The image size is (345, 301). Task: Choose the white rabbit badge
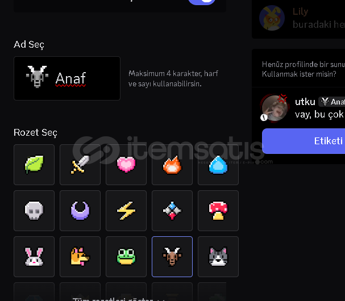[x=34, y=257]
